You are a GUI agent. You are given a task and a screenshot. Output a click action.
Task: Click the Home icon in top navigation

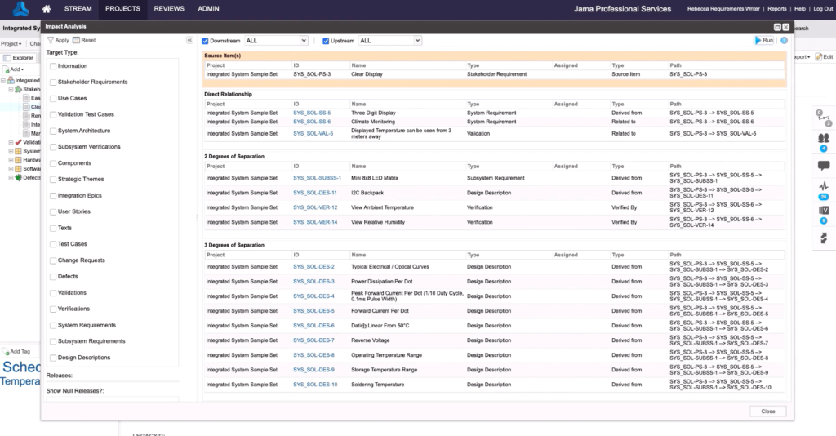click(x=47, y=9)
